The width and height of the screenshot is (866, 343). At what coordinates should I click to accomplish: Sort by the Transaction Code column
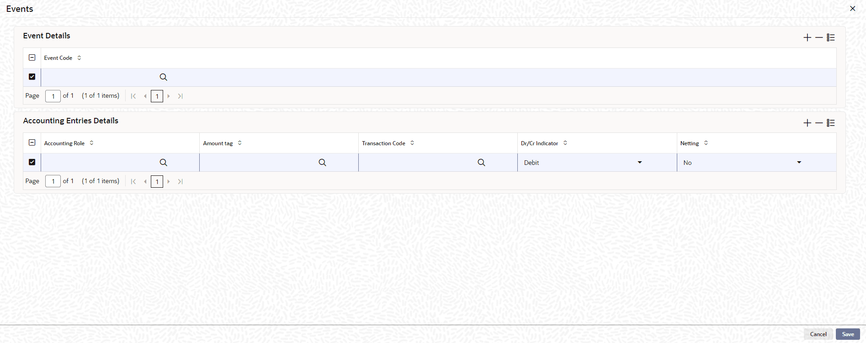pos(412,143)
